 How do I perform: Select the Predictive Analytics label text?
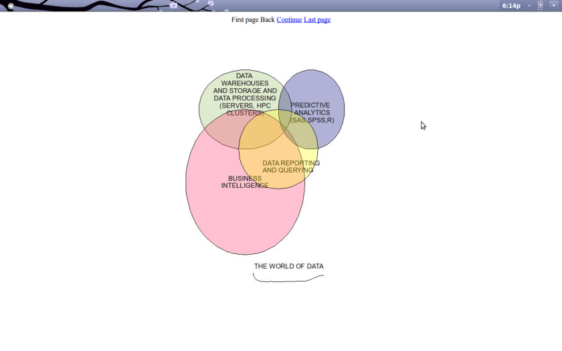pyautogui.click(x=310, y=109)
